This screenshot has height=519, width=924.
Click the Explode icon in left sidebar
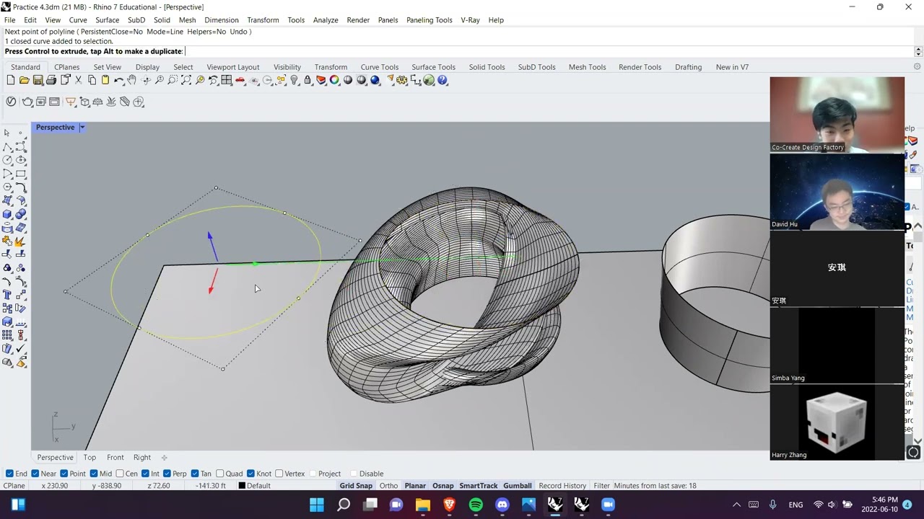pyautogui.click(x=21, y=241)
